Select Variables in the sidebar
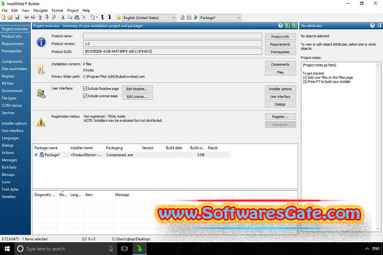 coord(9,197)
